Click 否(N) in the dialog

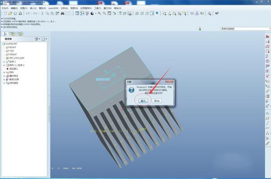pyautogui.click(x=157, y=101)
